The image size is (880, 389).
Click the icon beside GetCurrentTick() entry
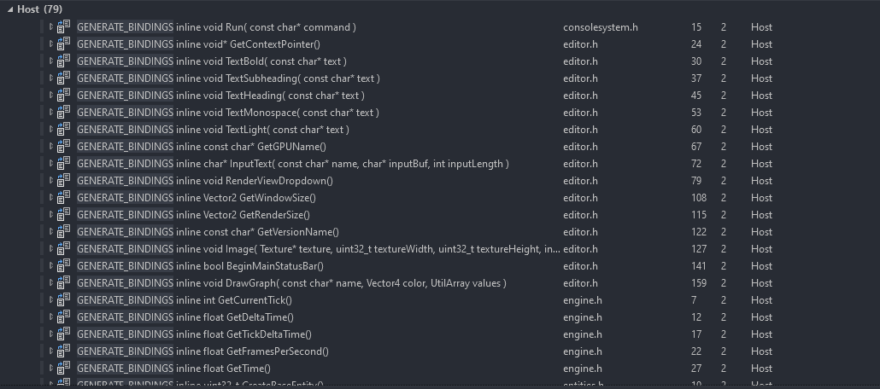click(64, 299)
